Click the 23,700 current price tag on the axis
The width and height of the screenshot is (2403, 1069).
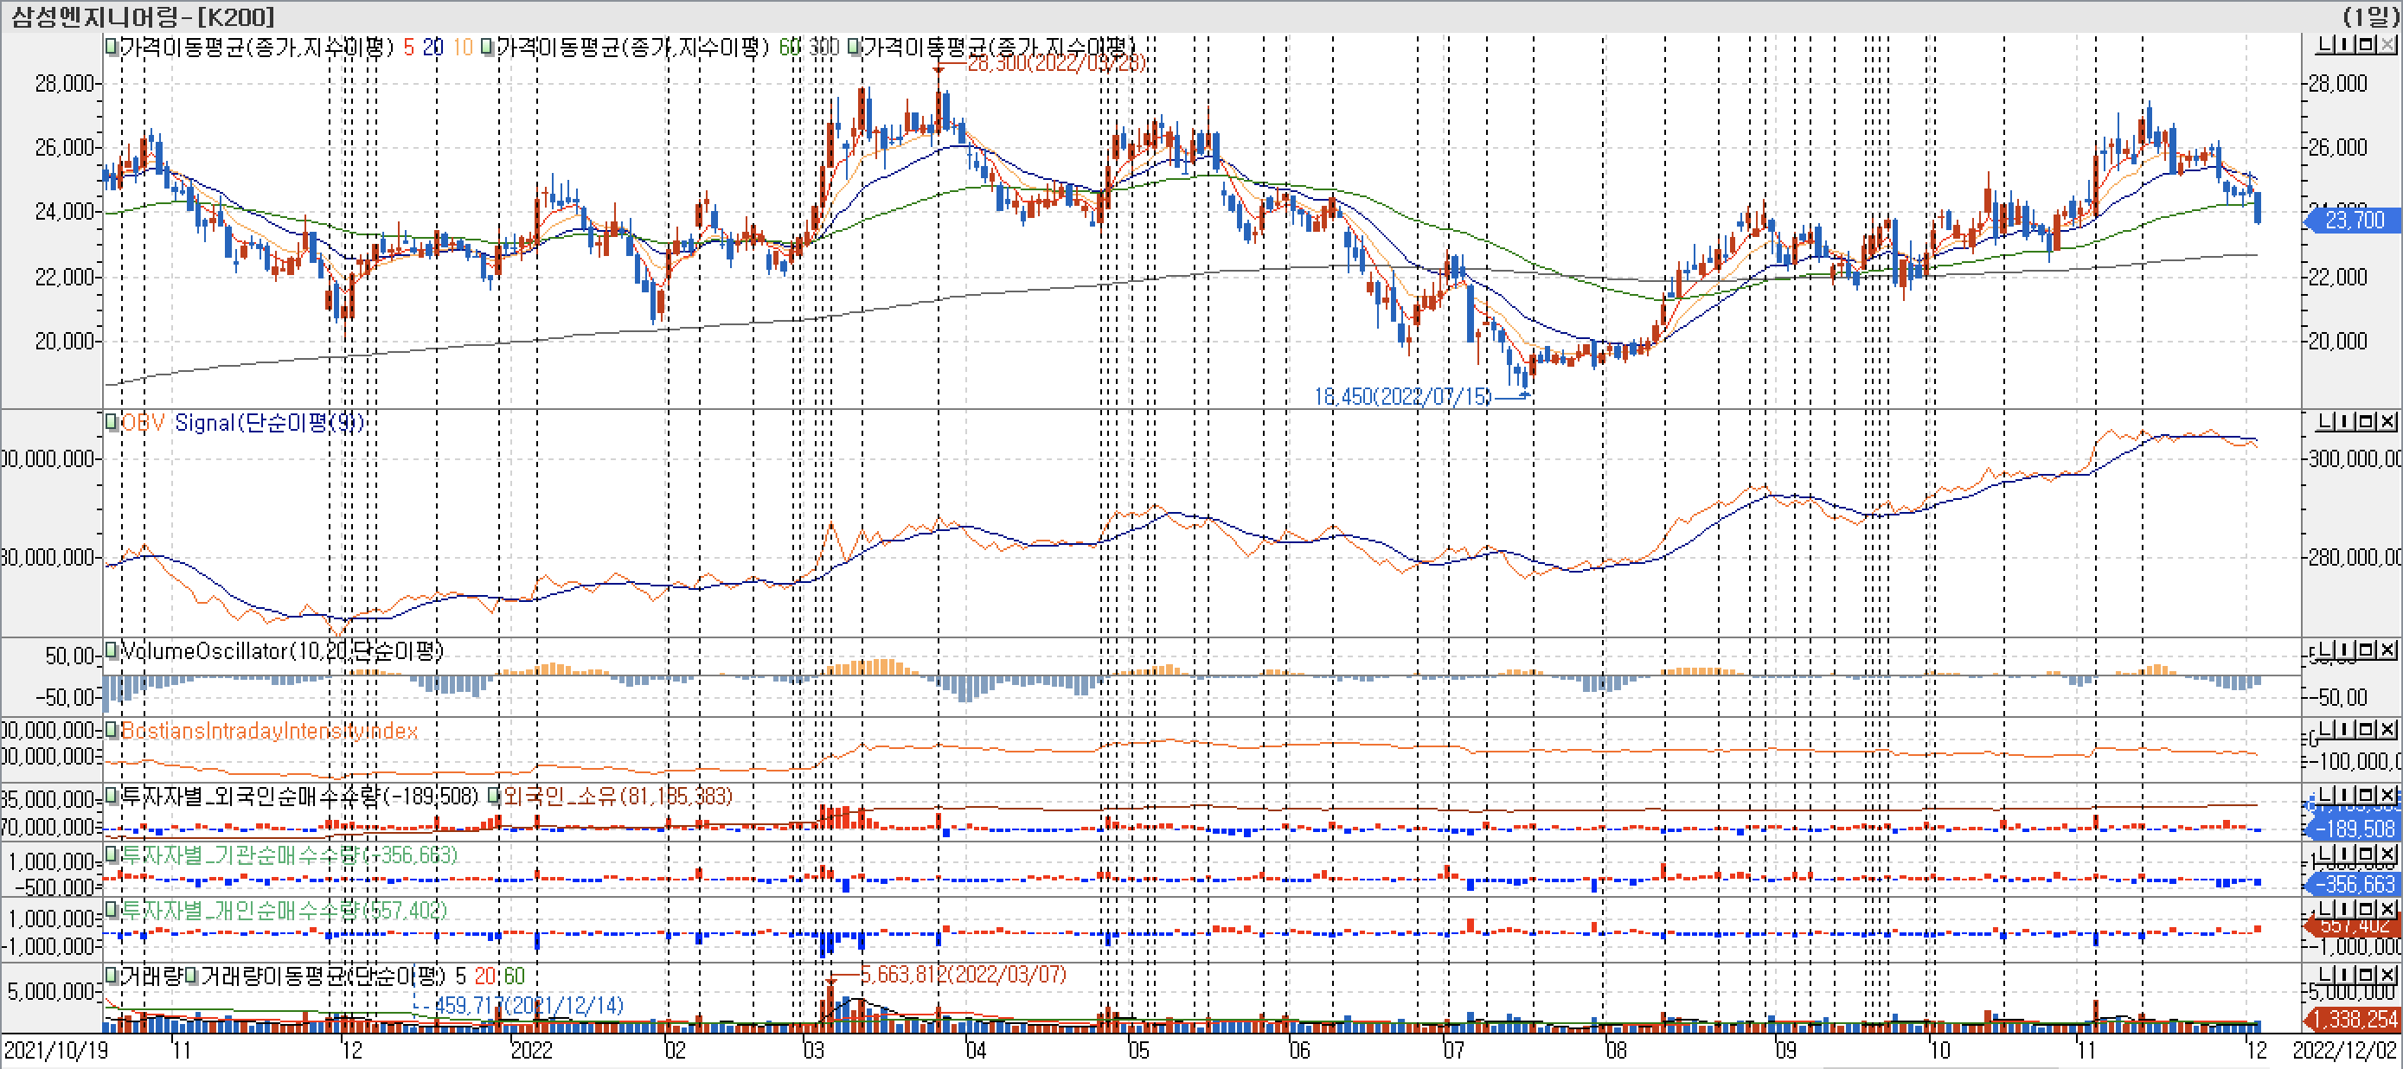2355,221
